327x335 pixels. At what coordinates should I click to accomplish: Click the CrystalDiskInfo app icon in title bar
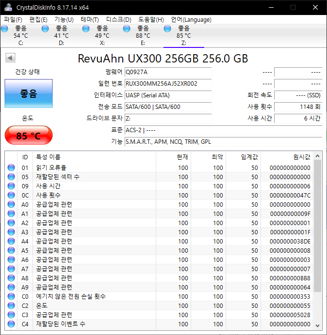pos(8,7)
